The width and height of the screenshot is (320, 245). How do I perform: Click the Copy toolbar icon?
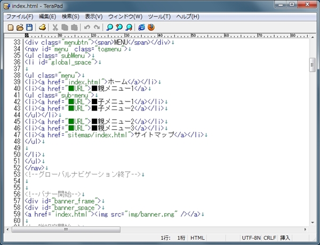click(x=65, y=28)
